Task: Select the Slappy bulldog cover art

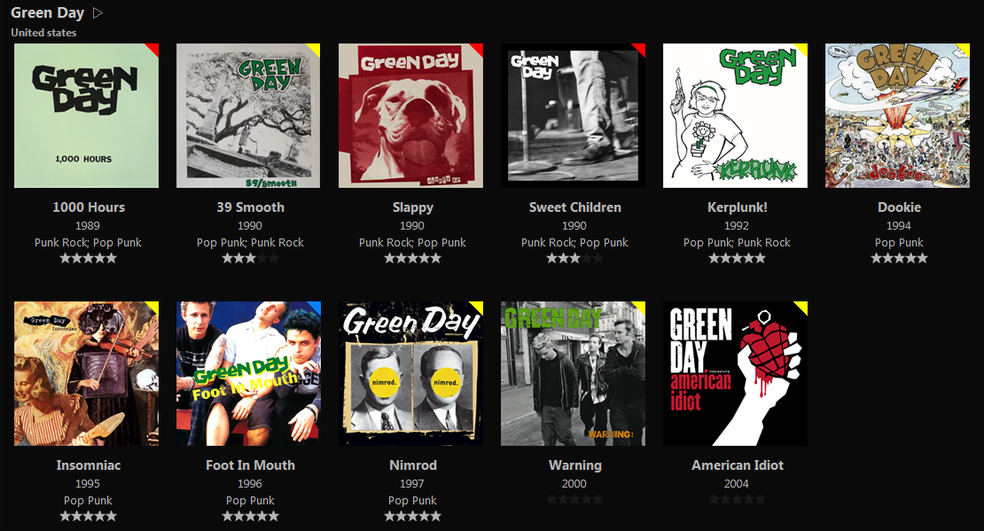Action: coord(411,115)
